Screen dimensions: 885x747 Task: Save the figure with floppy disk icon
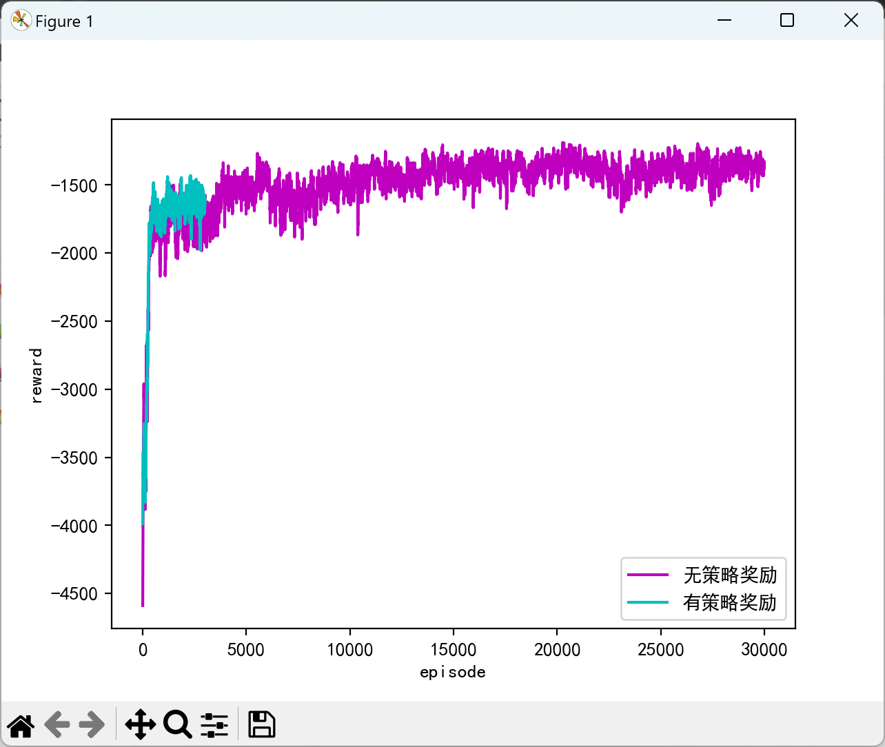click(262, 724)
